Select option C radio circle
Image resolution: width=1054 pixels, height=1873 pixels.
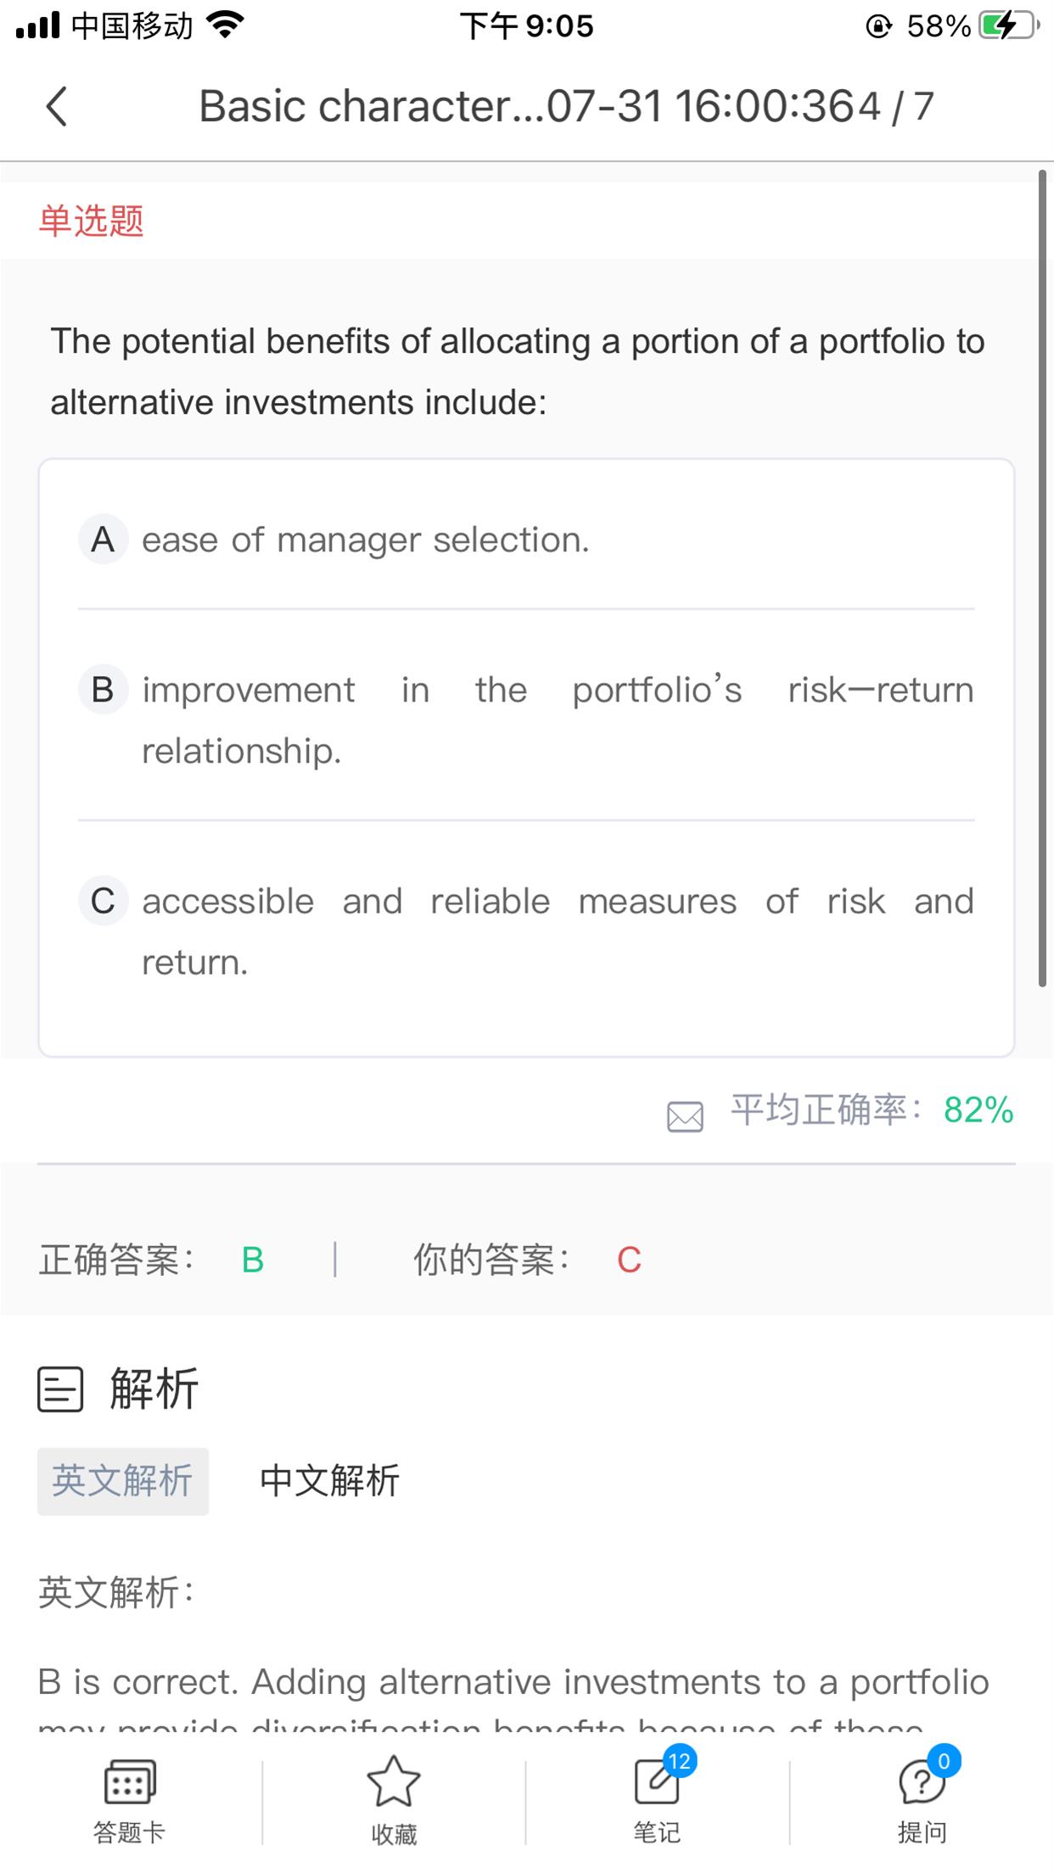click(x=103, y=901)
